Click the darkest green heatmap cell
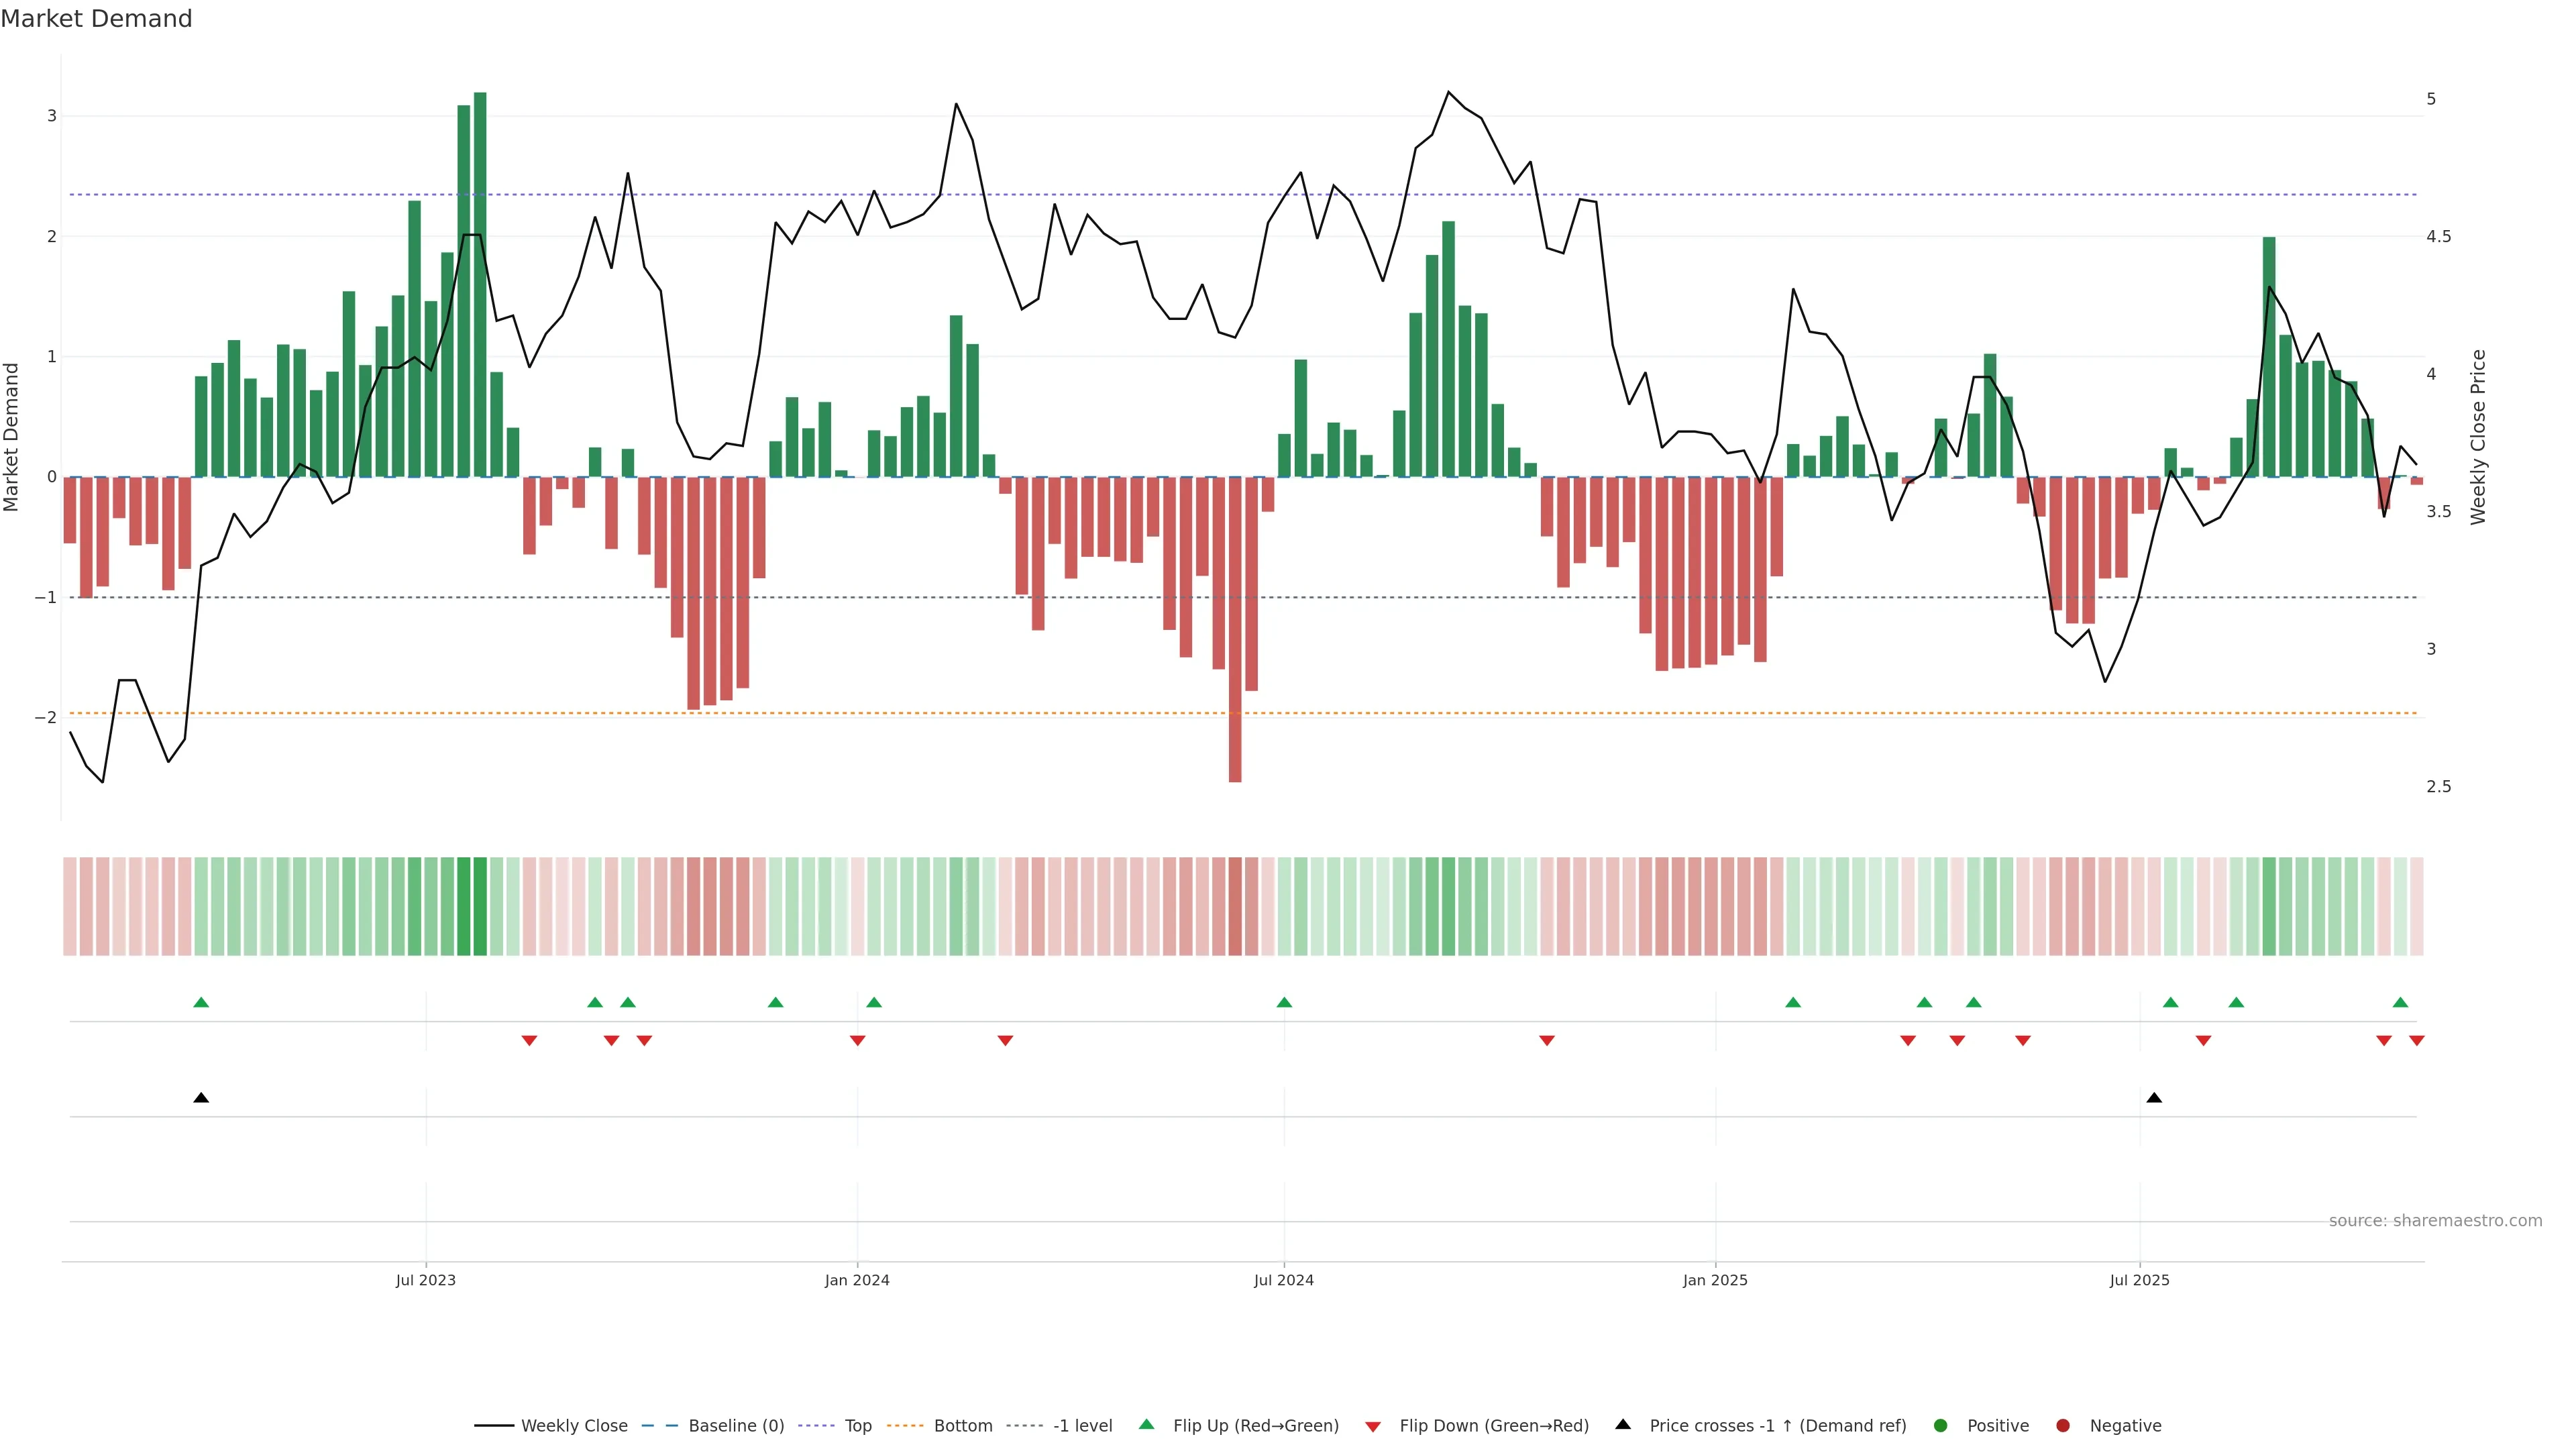The width and height of the screenshot is (2576, 1449). click(x=480, y=906)
